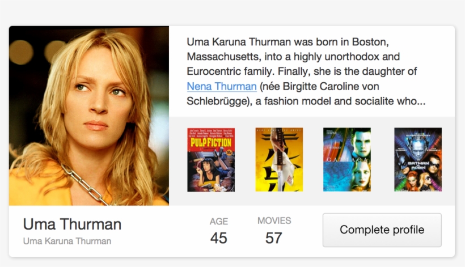Click the word Massachusetts in the bio
Screen dimensions: 465x267
(x=221, y=57)
